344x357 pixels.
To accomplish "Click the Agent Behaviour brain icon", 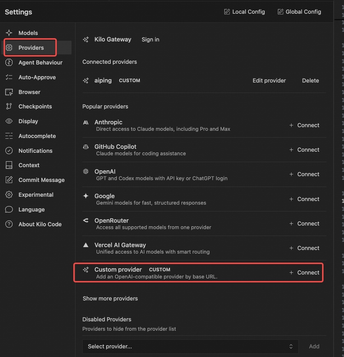I will (9, 62).
